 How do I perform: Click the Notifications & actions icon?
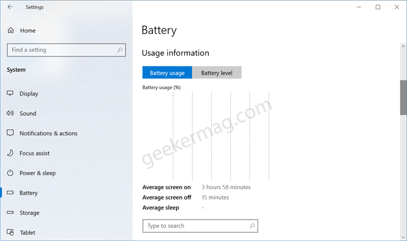(x=10, y=133)
